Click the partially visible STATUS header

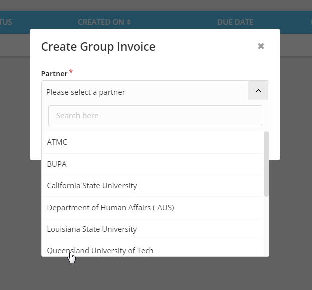[x=6, y=22]
